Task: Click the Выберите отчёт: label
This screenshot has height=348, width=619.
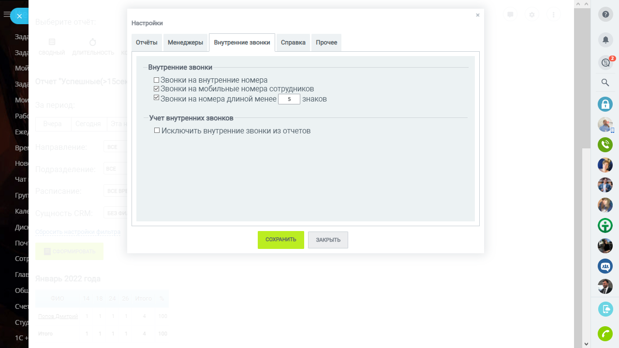Action: [x=66, y=22]
